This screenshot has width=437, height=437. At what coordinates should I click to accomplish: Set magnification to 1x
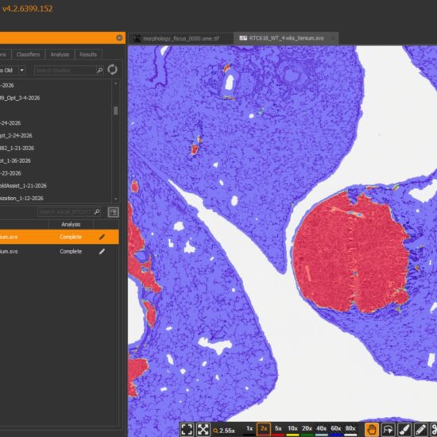tap(249, 429)
